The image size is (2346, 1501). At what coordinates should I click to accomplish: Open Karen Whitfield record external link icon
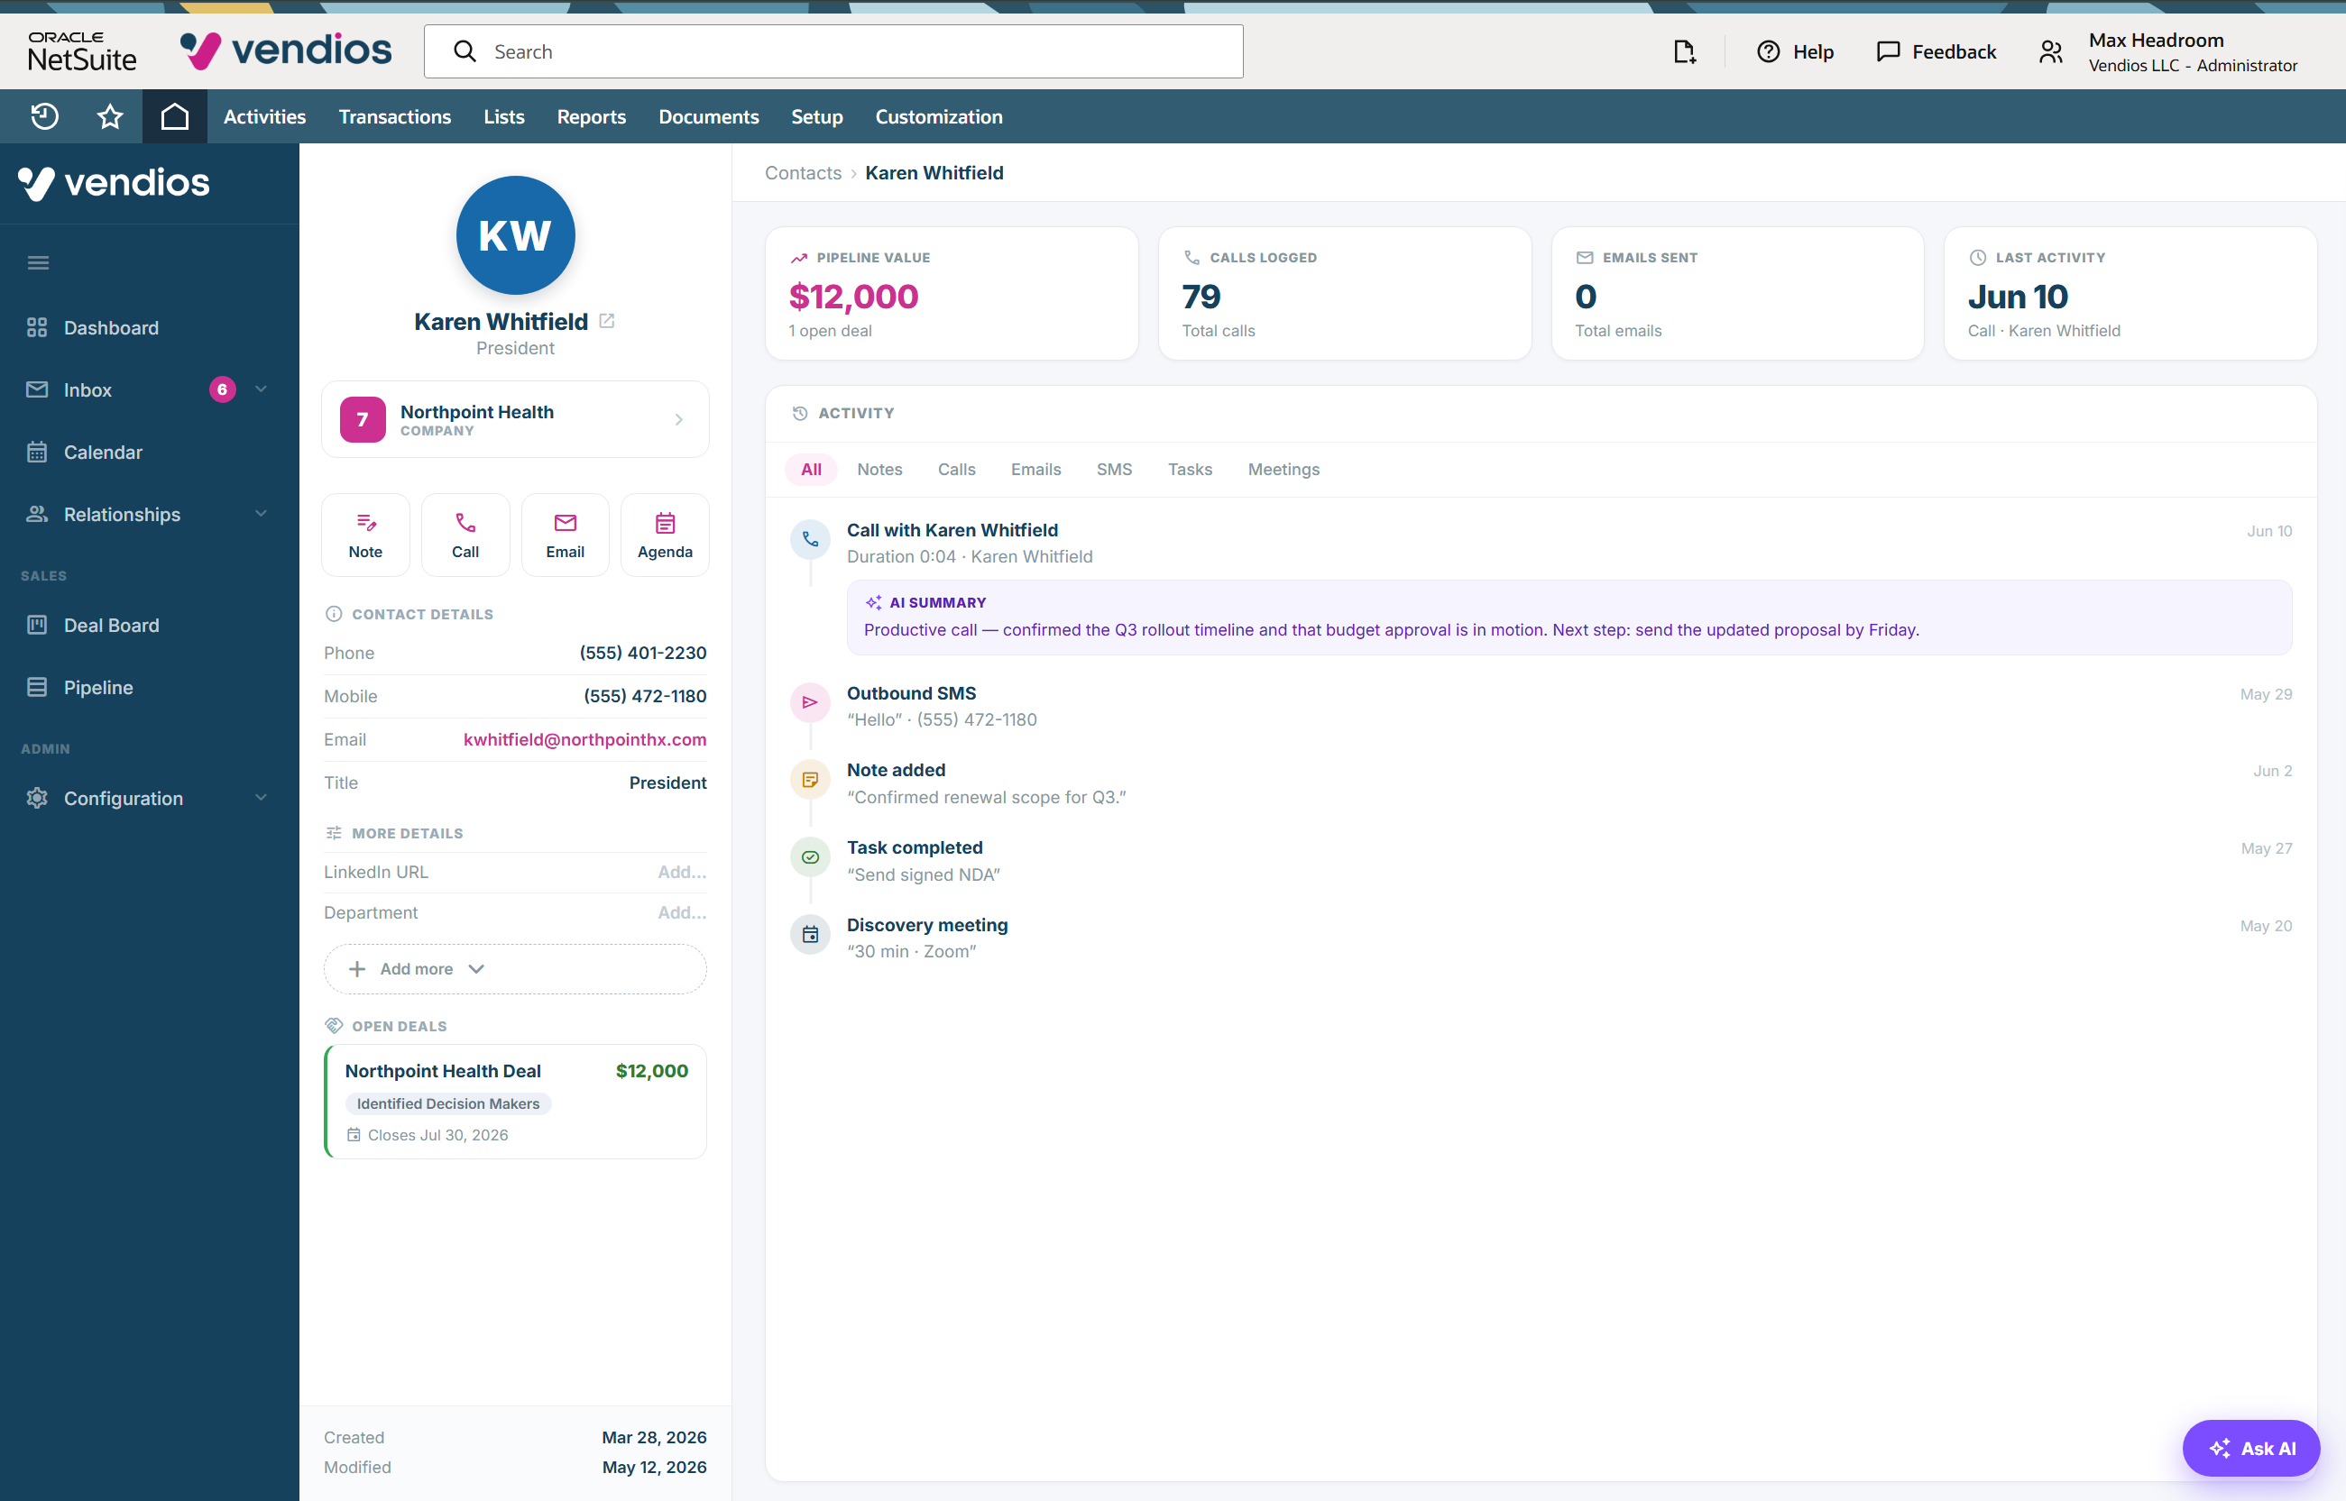coord(606,321)
